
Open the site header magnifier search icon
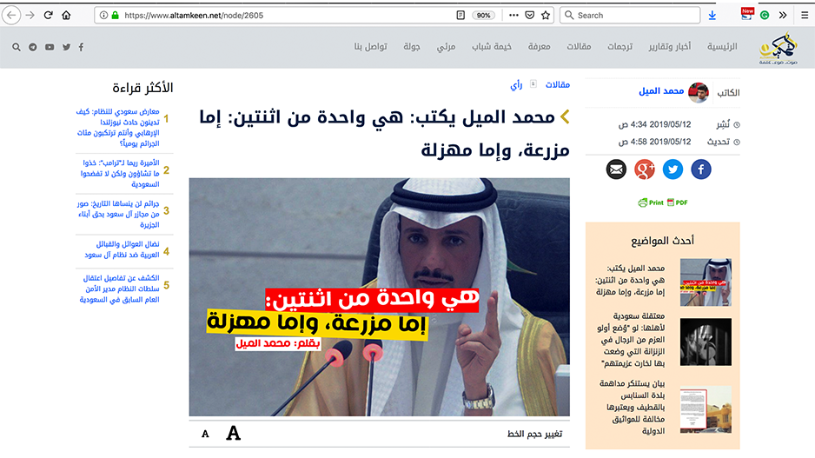(x=17, y=47)
